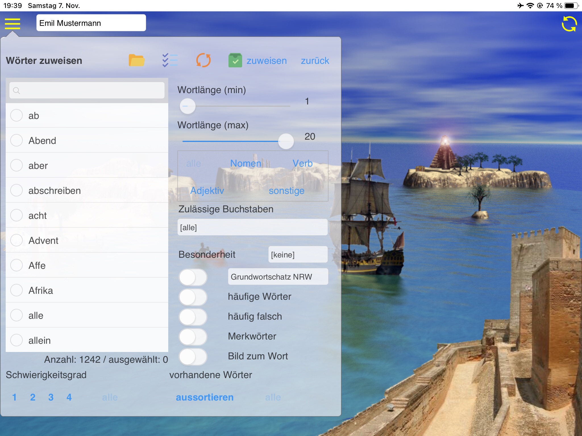This screenshot has width=582, height=436.
Task: Open the yellow folder icon
Action: 136,60
